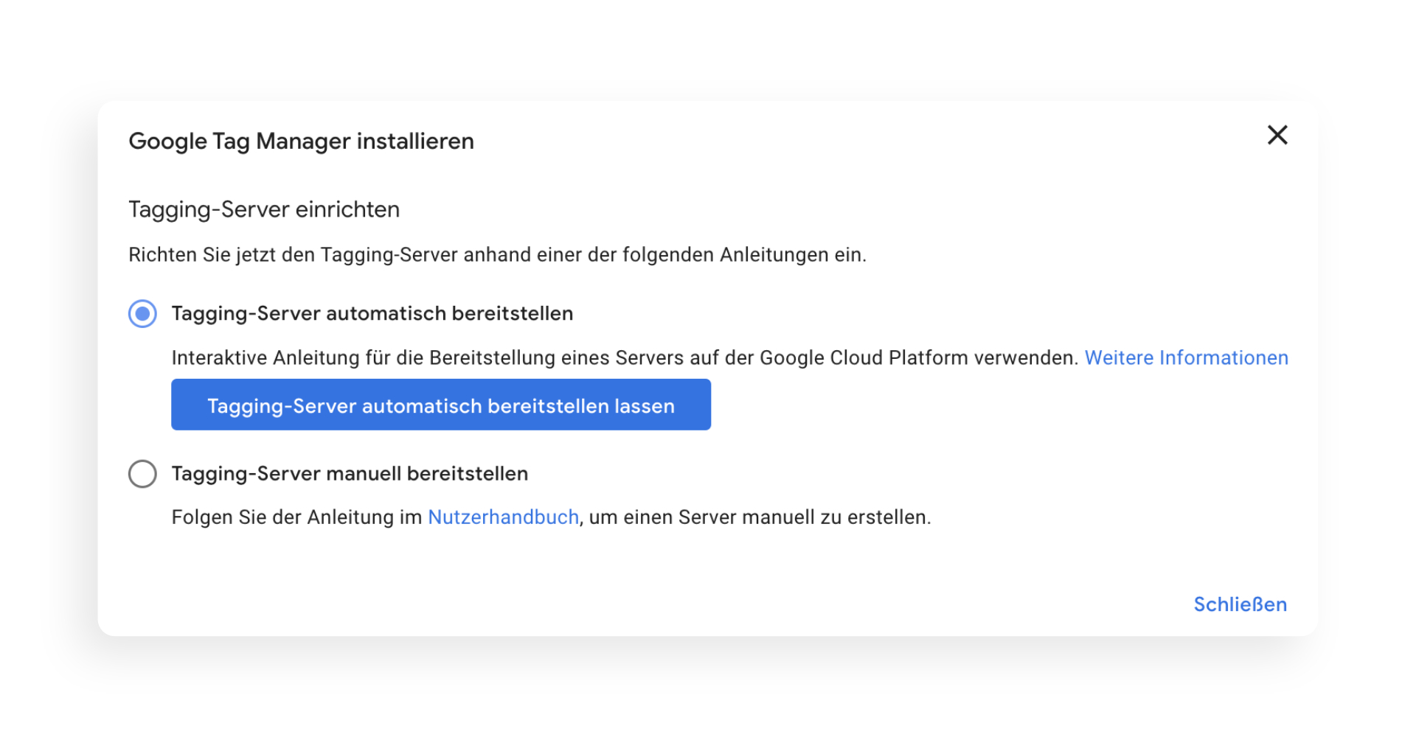Open the Nutzerhandbuch link
The image size is (1416, 737).
click(504, 517)
